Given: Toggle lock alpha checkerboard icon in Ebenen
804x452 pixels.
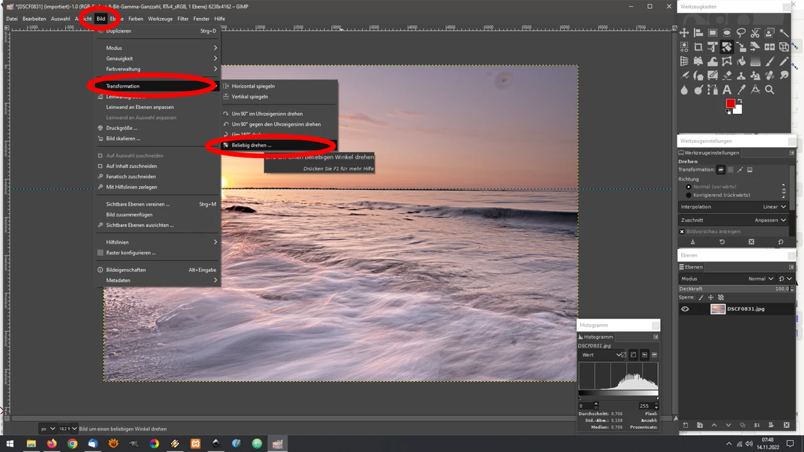Looking at the screenshot, I should (721, 297).
